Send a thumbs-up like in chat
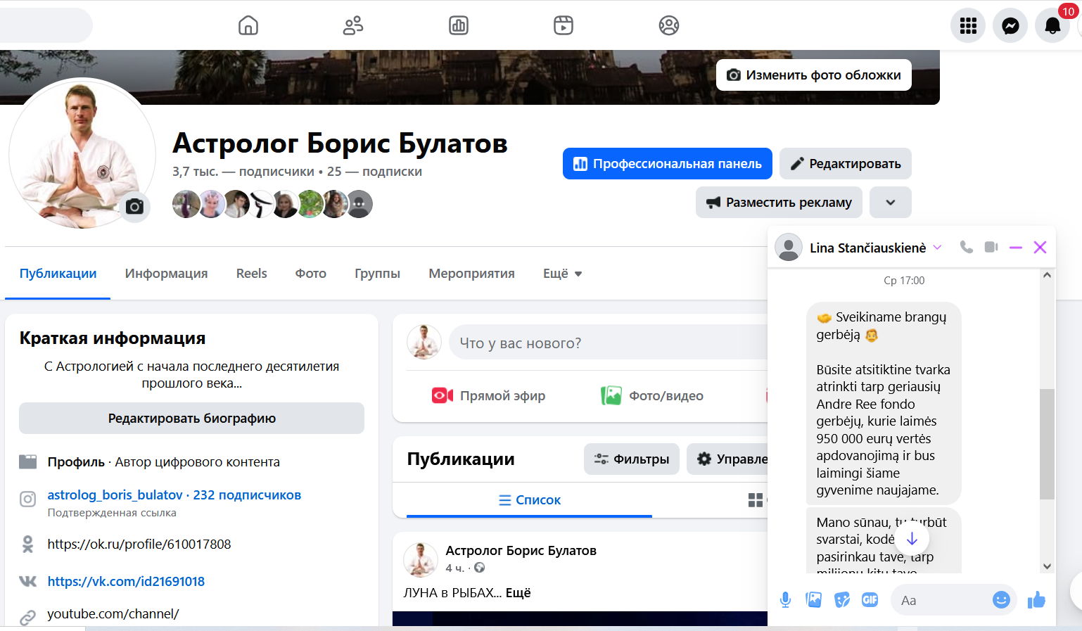Image resolution: width=1082 pixels, height=631 pixels. coord(1036,600)
